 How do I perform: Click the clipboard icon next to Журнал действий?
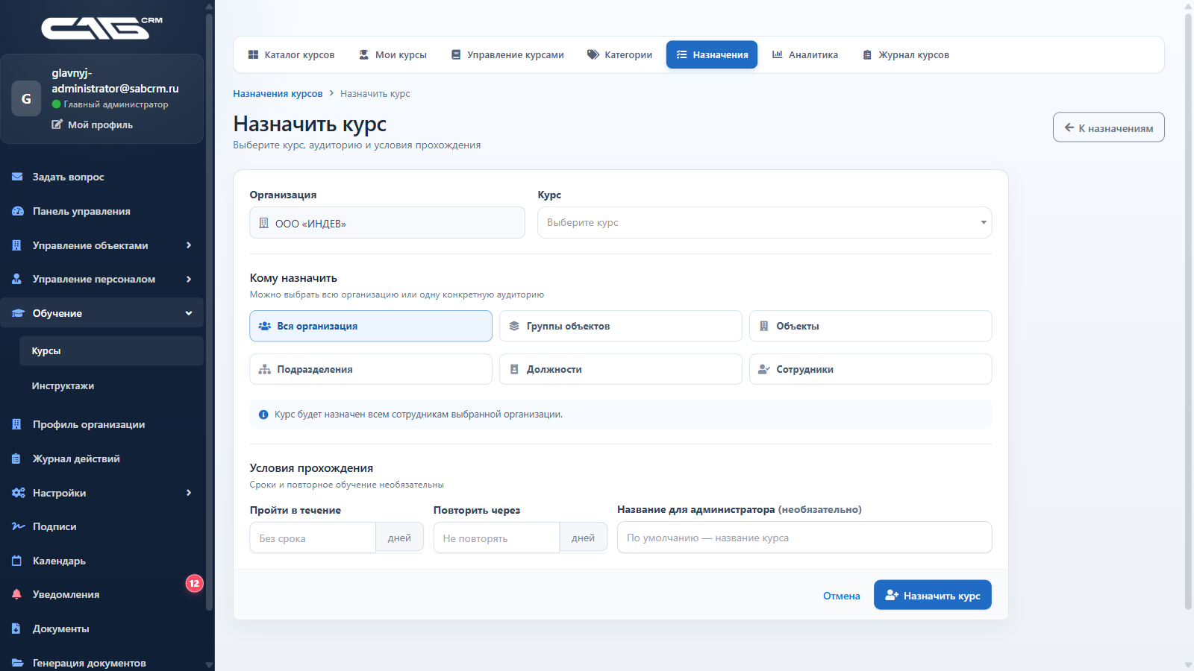(16, 459)
